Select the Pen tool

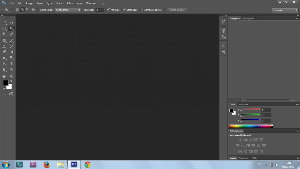coord(4,64)
